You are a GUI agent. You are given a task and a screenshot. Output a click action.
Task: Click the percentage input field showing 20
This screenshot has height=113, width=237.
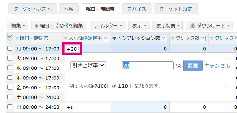147,66
